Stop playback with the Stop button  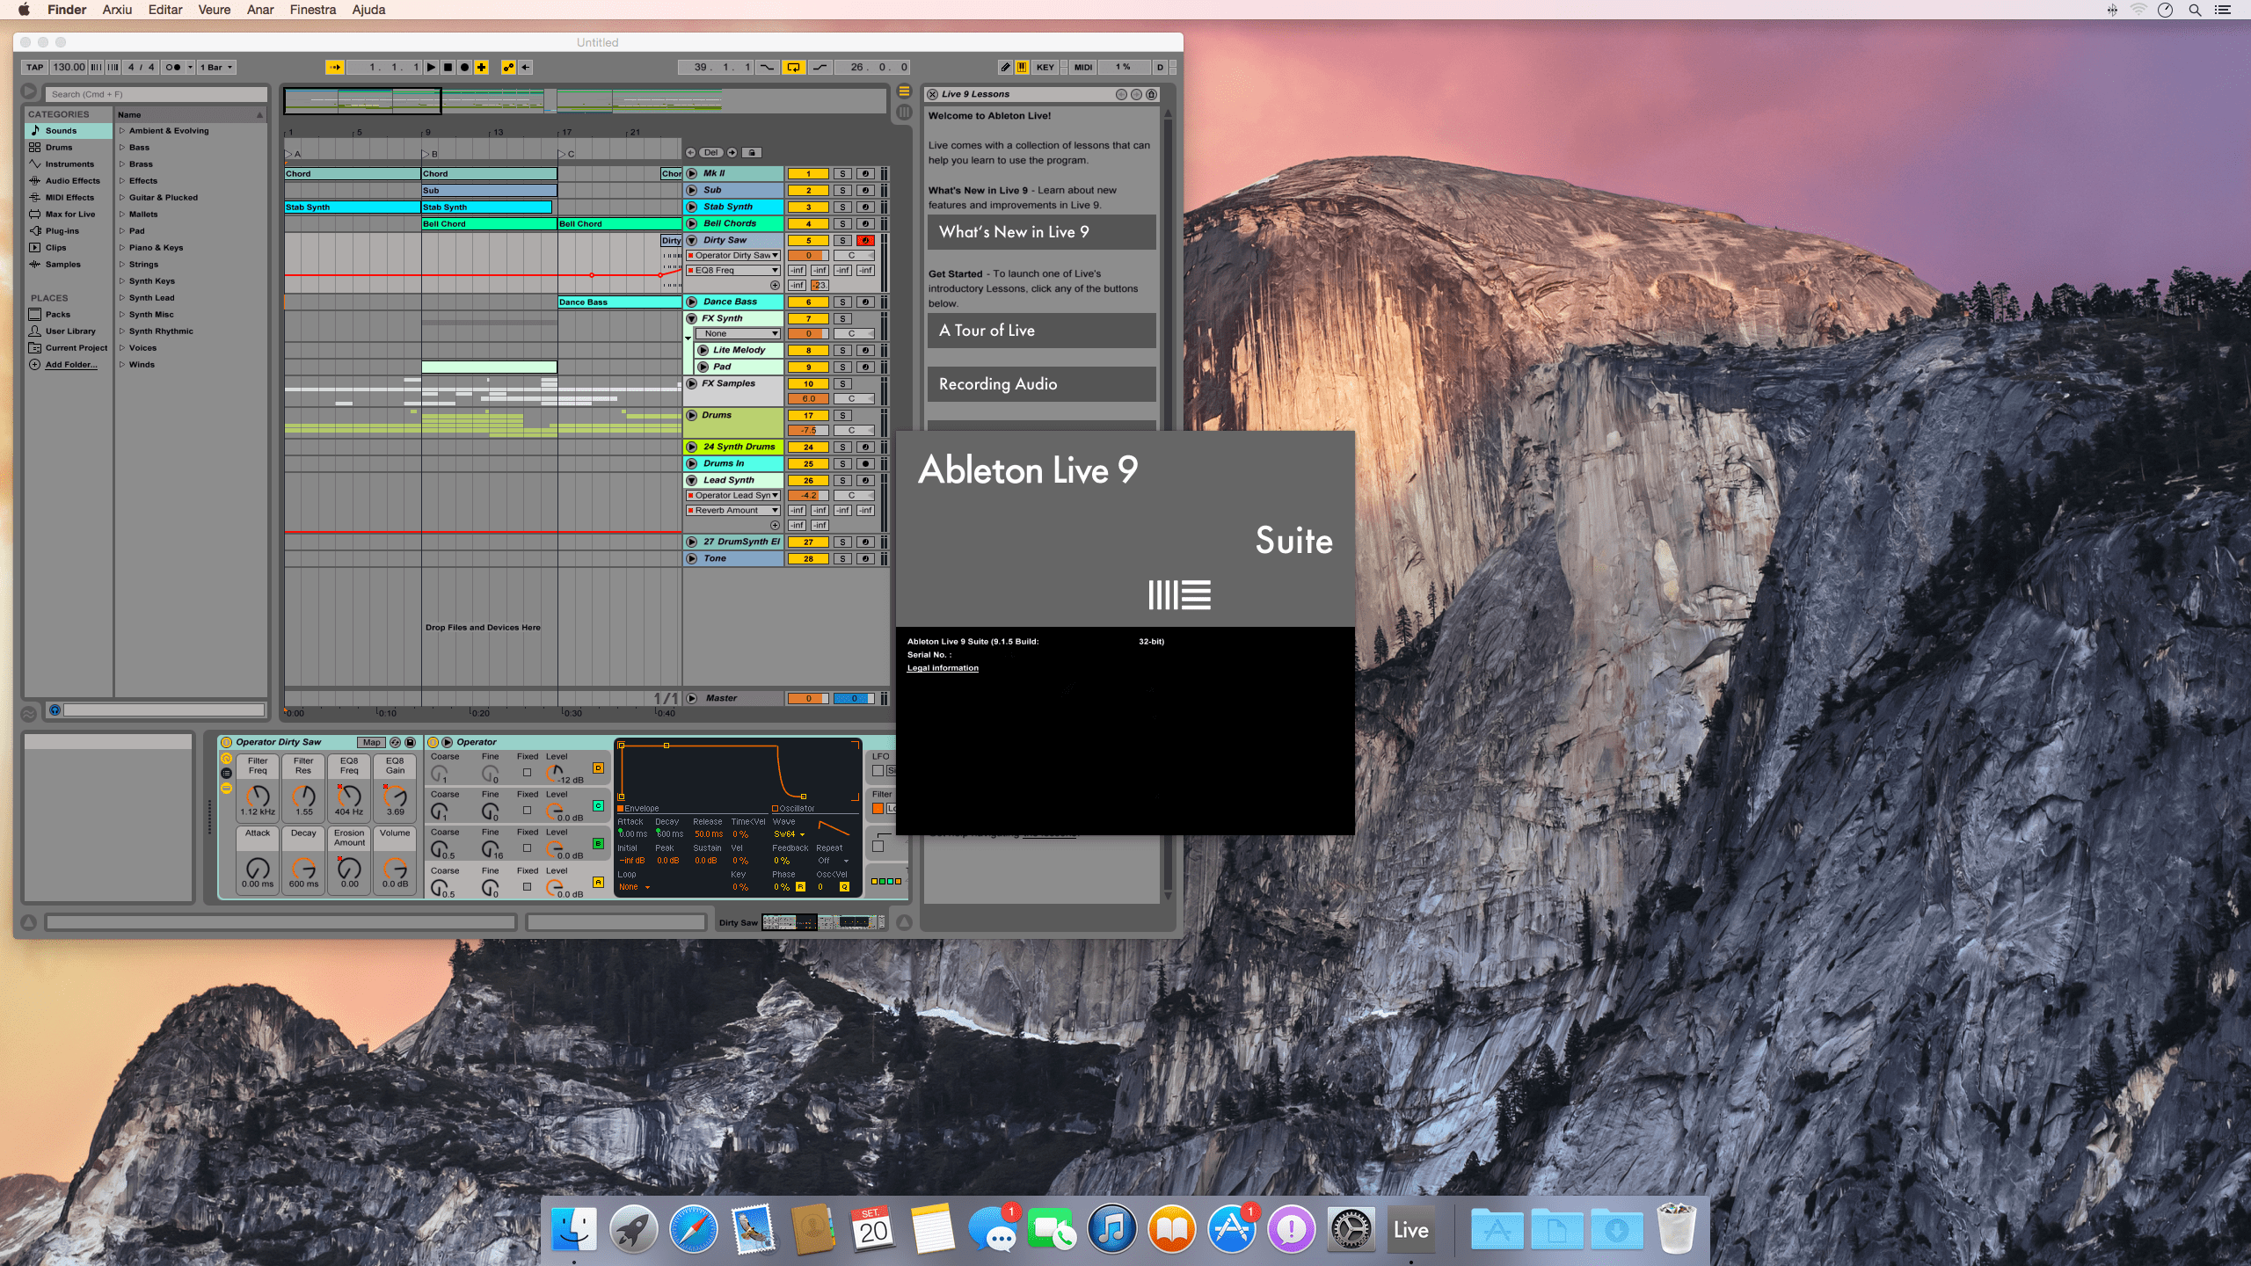coord(448,67)
